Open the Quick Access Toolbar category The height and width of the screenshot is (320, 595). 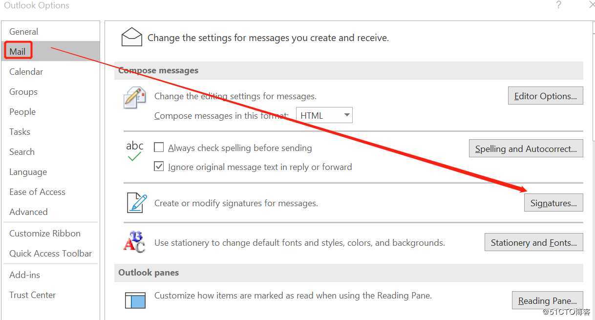coord(51,253)
